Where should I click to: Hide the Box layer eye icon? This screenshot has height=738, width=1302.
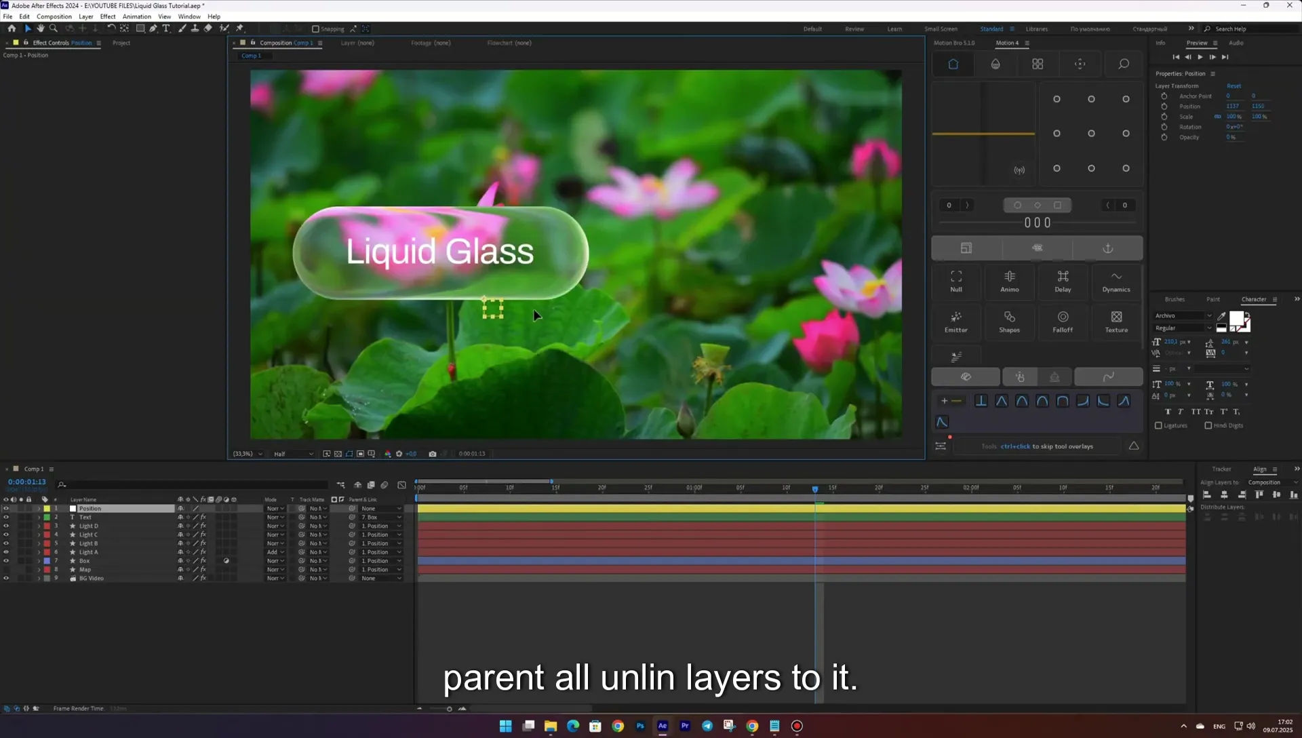6,561
